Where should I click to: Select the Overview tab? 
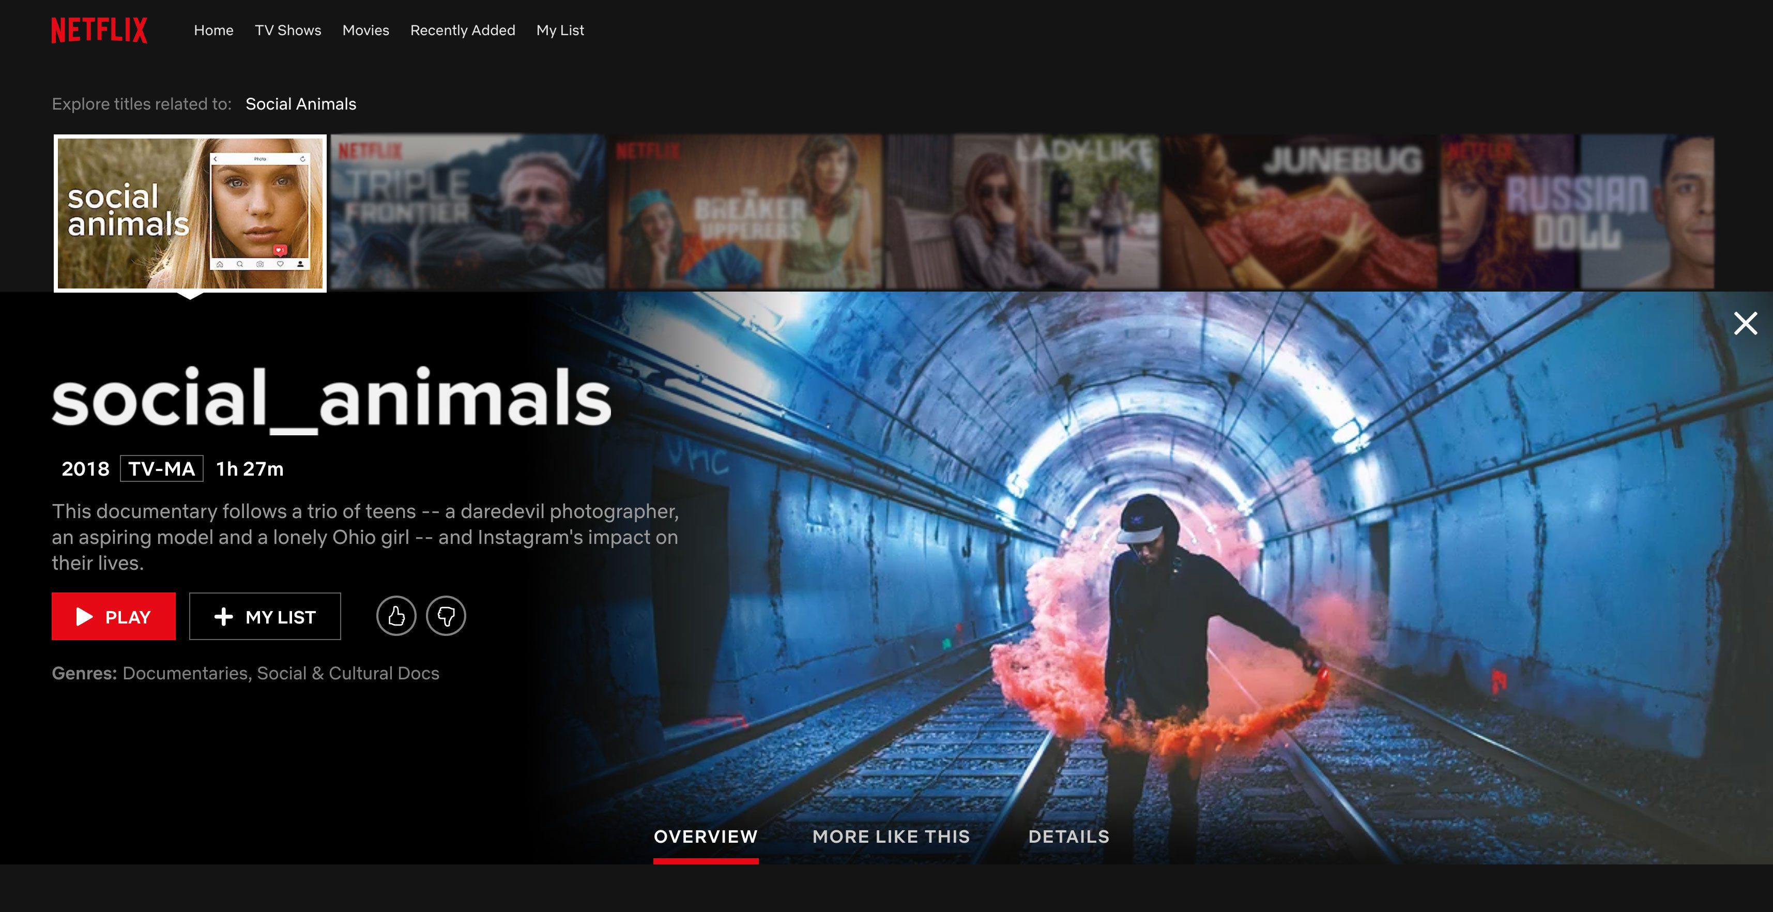click(x=706, y=837)
